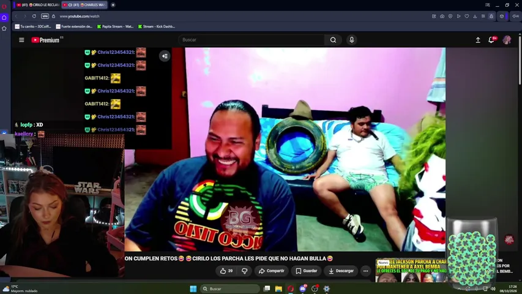Open tab search icon in title bar
The image size is (522, 294).
coord(487,5)
